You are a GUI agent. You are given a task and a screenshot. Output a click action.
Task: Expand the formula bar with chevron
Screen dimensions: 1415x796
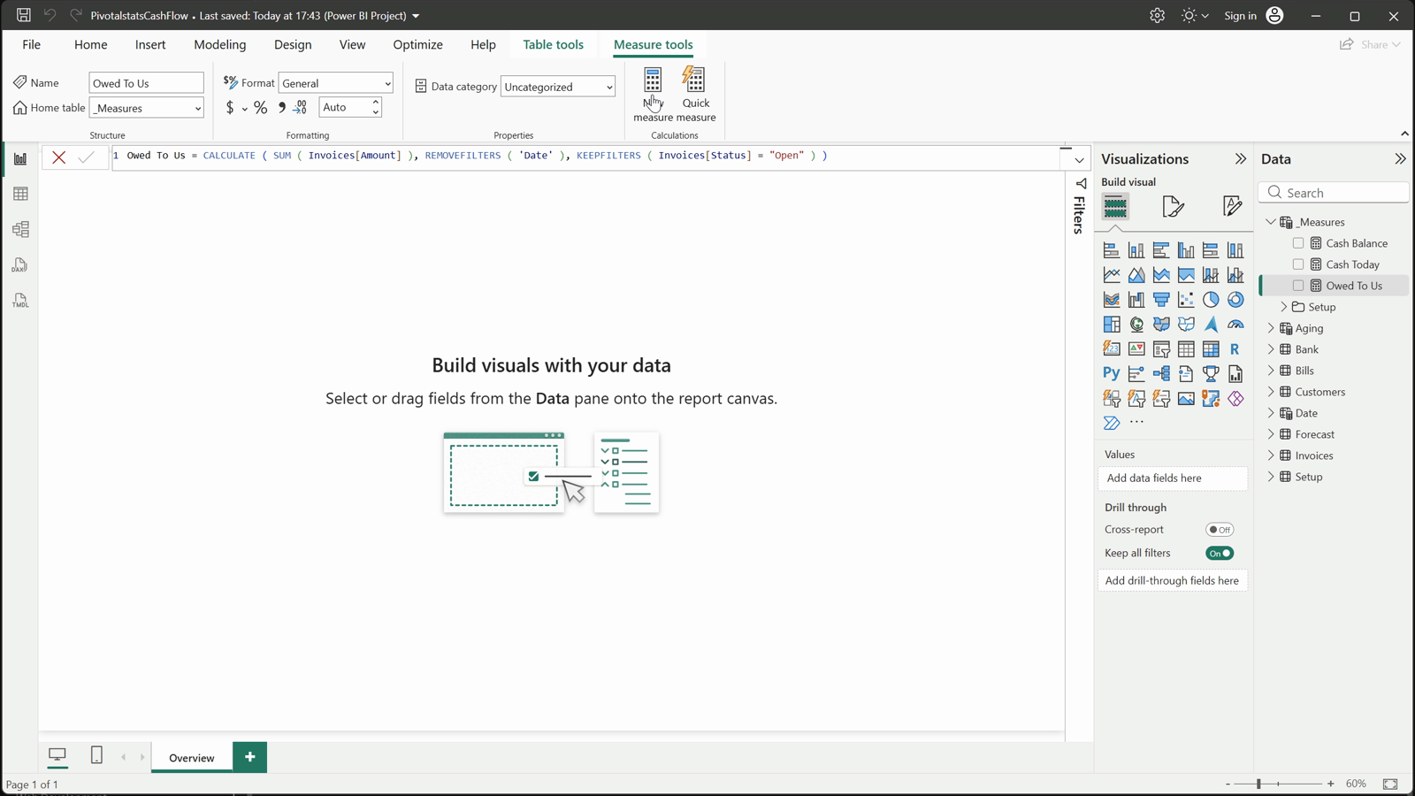[1079, 160]
